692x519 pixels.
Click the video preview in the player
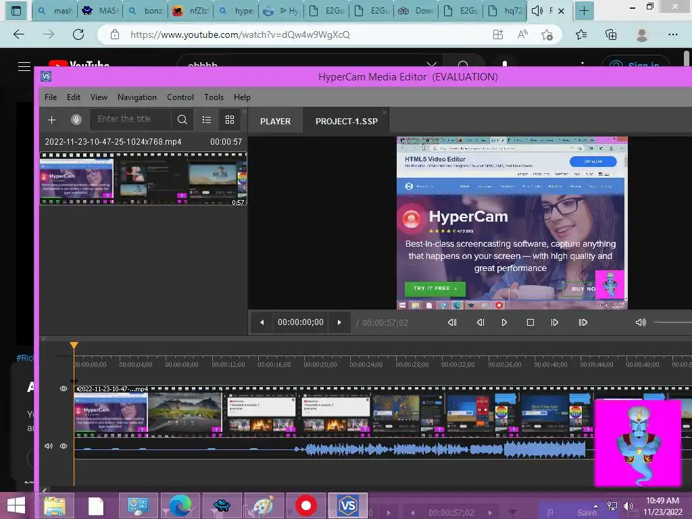tap(512, 223)
